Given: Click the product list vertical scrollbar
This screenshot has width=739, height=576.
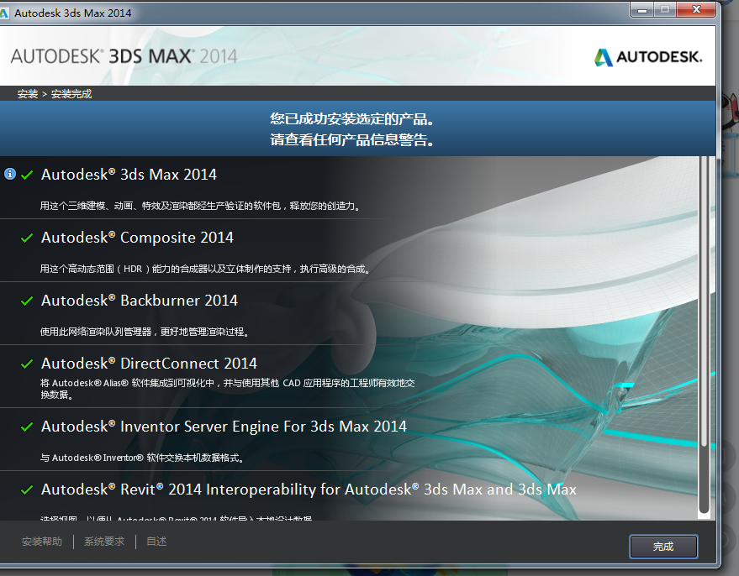Looking at the screenshot, I should [x=704, y=336].
